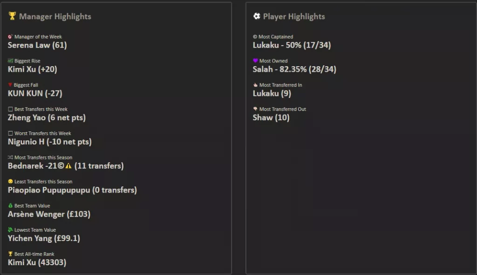Click the captain icon beside Most Captained
Screen dimensions: 477x275
(x=255, y=37)
